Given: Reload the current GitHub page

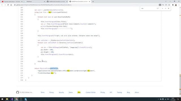Looking at the screenshot, I should pyautogui.click(x=8, y=5).
